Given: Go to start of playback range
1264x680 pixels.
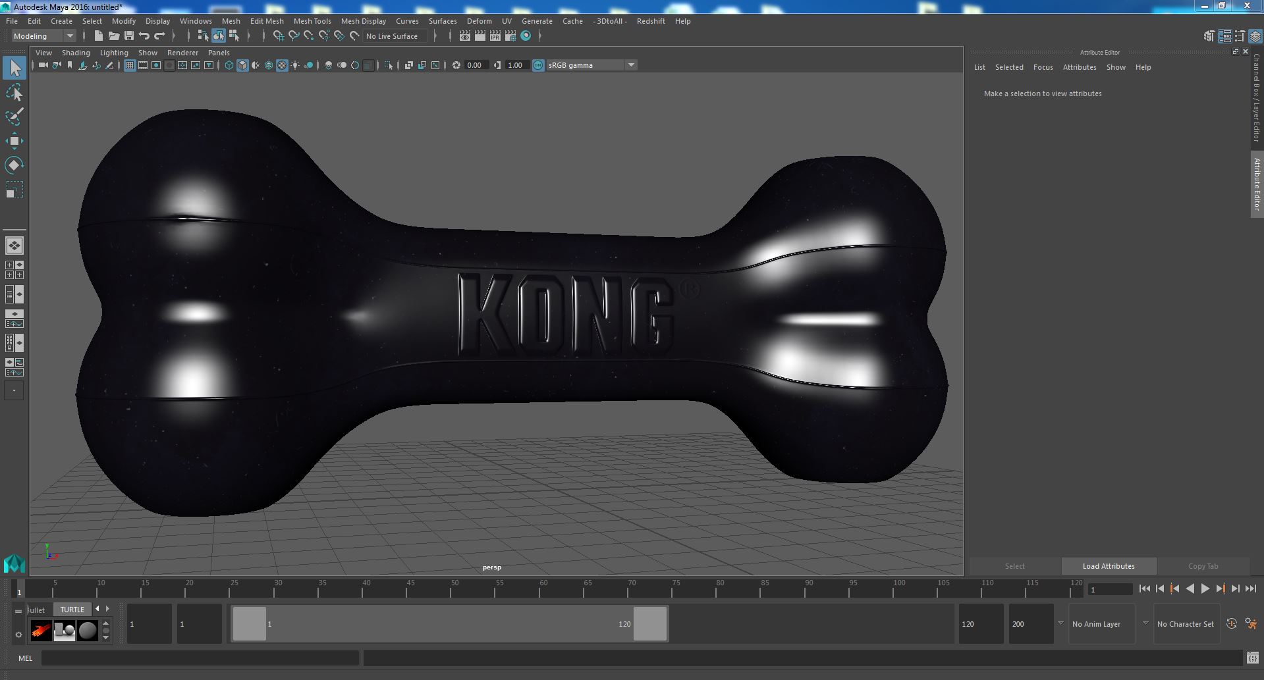Looking at the screenshot, I should 1144,589.
